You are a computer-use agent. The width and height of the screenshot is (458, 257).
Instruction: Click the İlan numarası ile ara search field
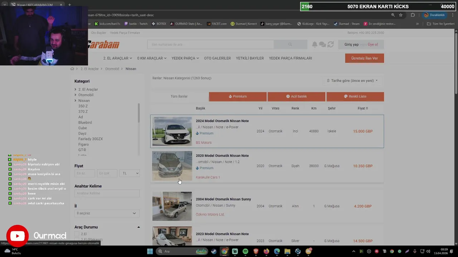pos(210,44)
